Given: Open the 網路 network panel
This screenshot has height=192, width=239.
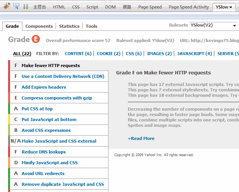Looking at the screenshot, I should tap(127, 7).
